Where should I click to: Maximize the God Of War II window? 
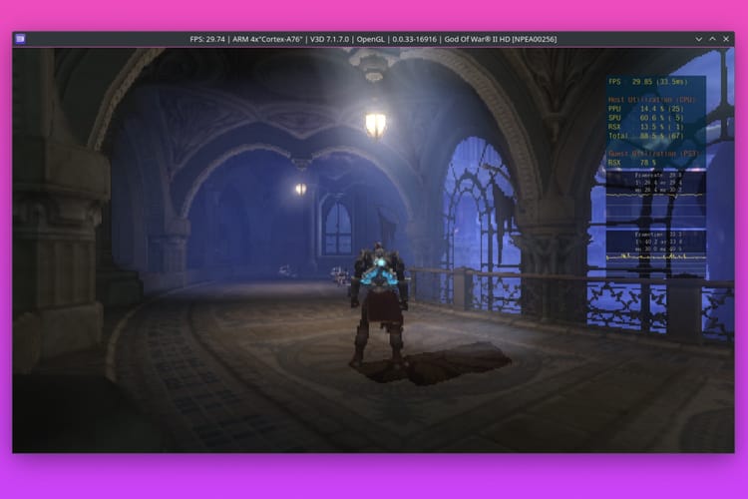[712, 39]
